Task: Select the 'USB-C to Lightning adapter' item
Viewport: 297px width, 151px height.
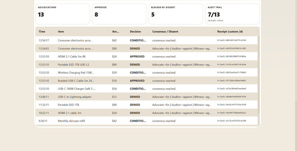Action: pyautogui.click(x=75, y=97)
